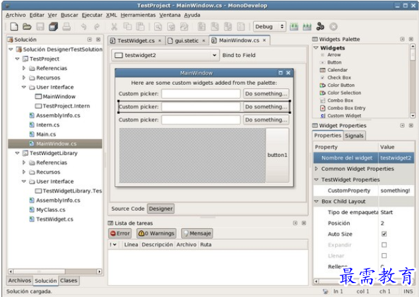Viewport: 420px width, 297px height.
Task: Sort the task list by Descripción
Action: (157, 245)
